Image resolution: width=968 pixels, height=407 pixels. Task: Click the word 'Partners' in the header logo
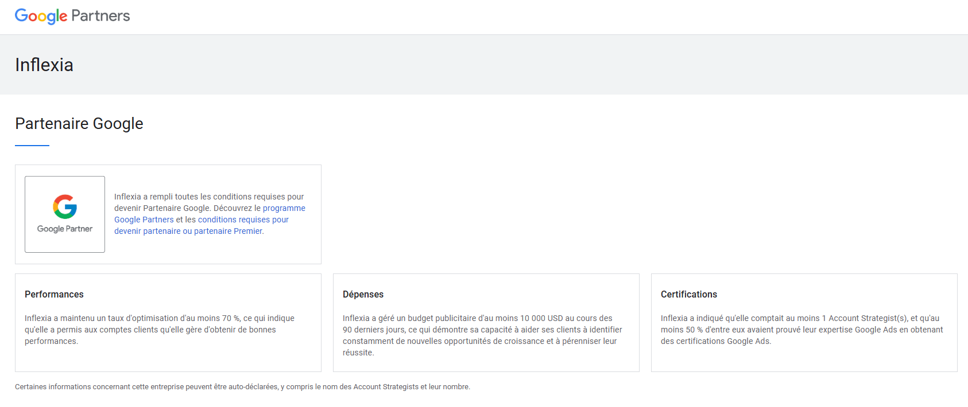click(x=101, y=16)
